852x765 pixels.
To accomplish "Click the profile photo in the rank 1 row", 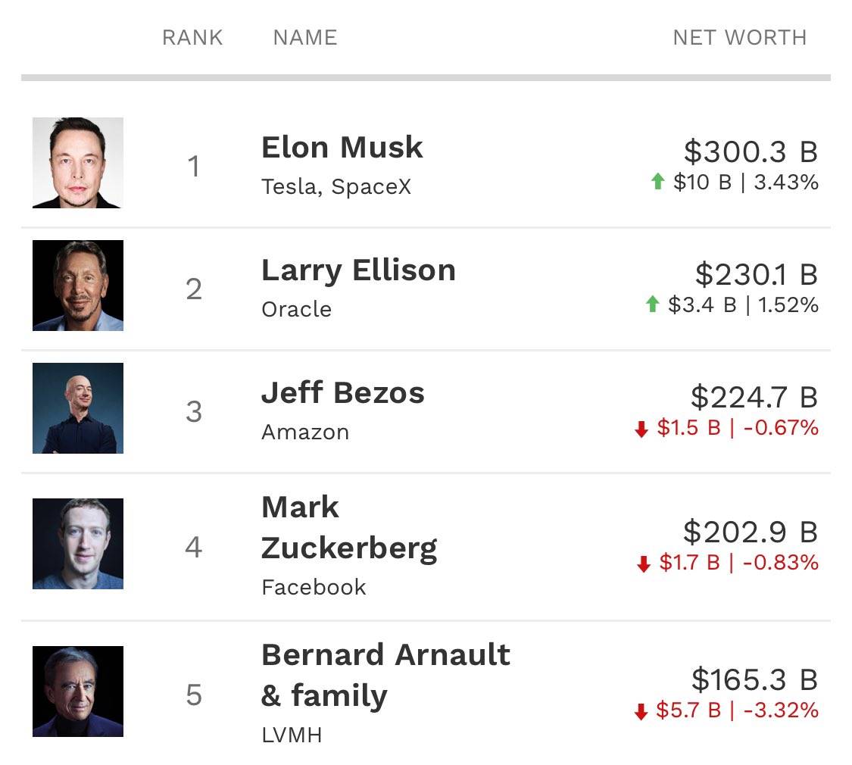I will 77,162.
